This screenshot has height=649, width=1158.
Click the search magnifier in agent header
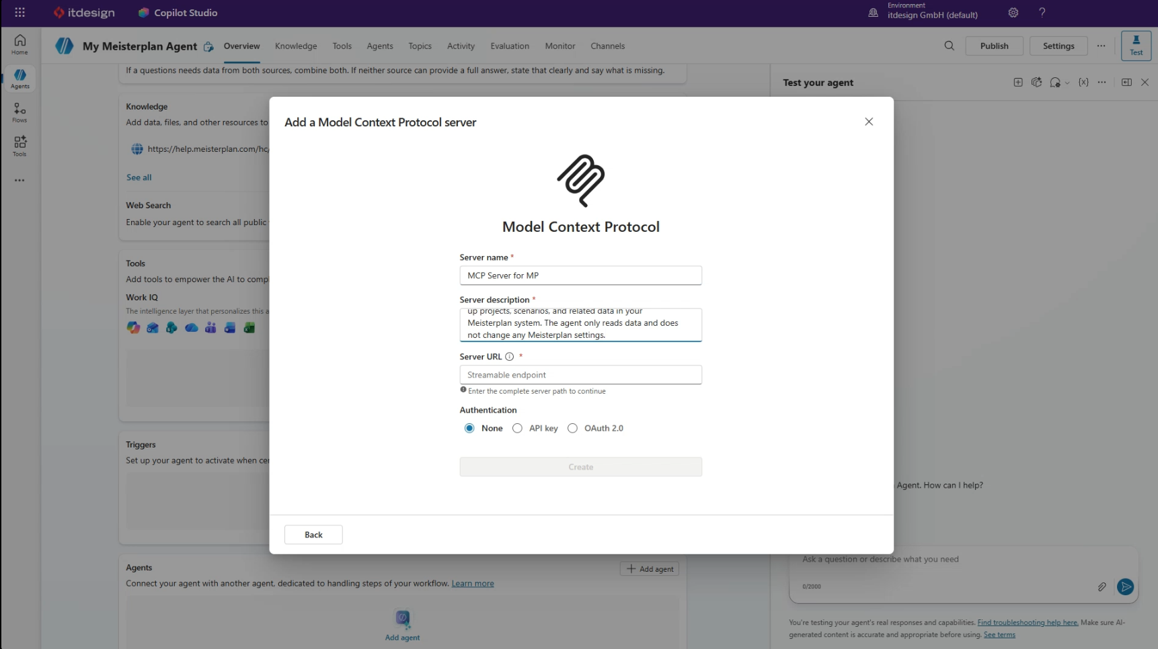point(949,46)
